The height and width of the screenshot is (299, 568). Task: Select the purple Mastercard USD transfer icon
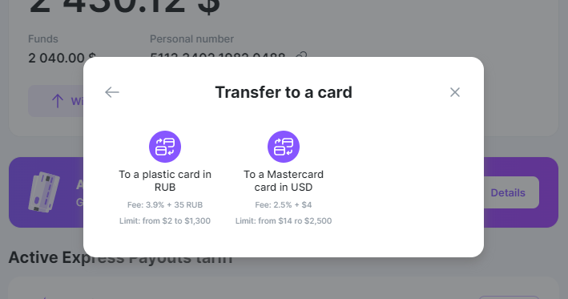284,147
